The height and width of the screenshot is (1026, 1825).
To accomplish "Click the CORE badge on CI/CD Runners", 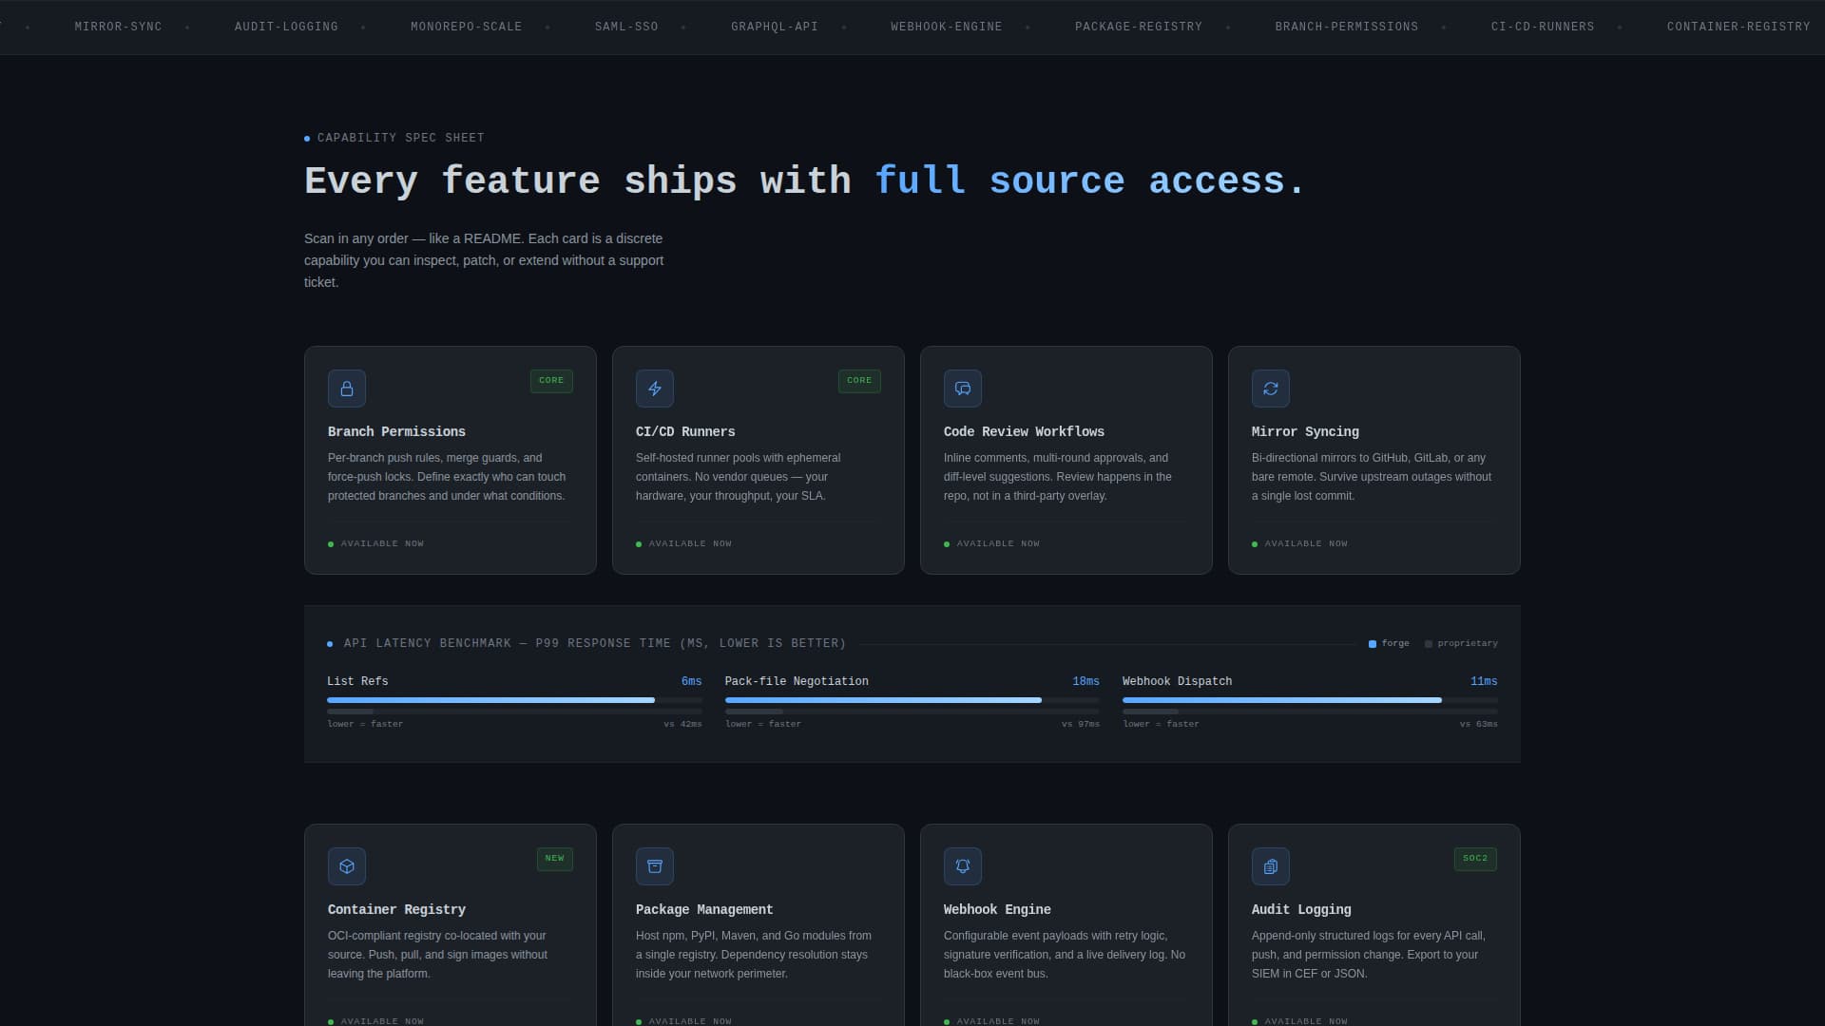I will 859,381.
